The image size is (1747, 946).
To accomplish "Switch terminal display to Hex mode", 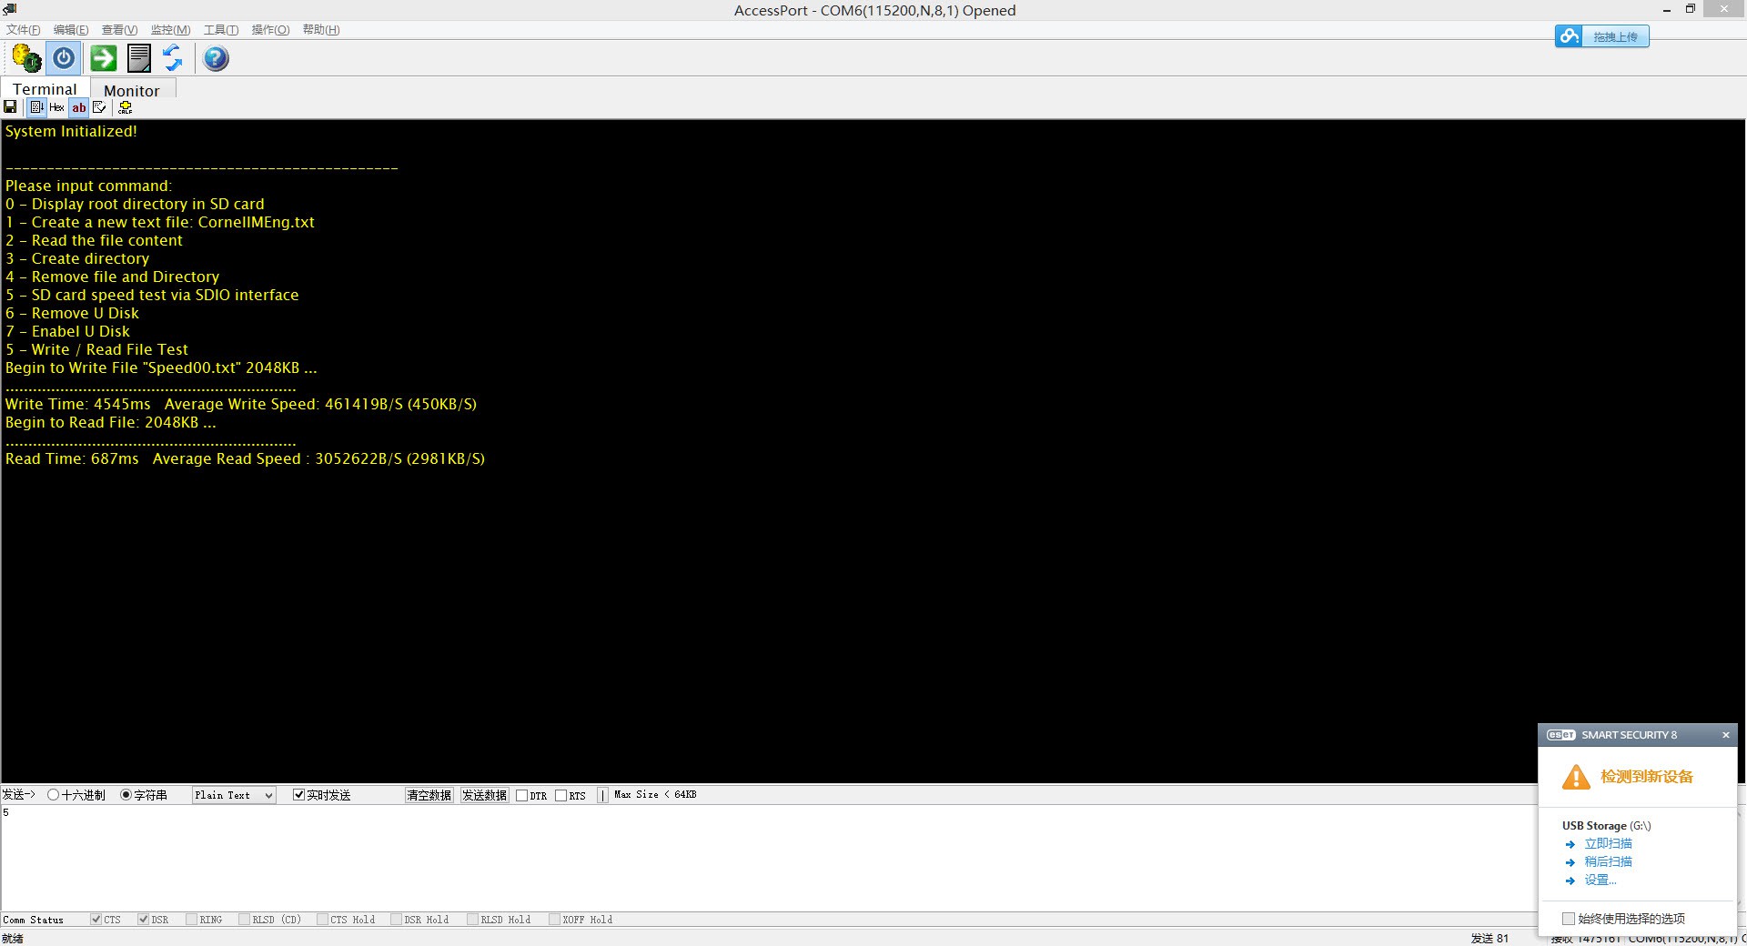I will pyautogui.click(x=56, y=107).
